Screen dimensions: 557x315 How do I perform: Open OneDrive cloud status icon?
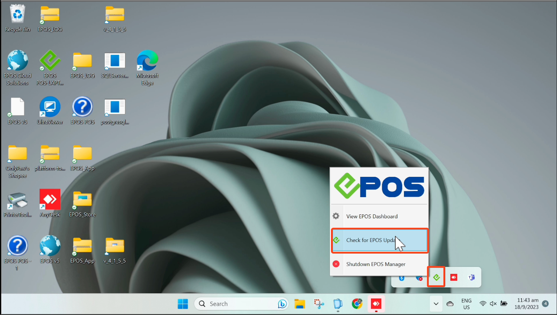tap(450, 304)
